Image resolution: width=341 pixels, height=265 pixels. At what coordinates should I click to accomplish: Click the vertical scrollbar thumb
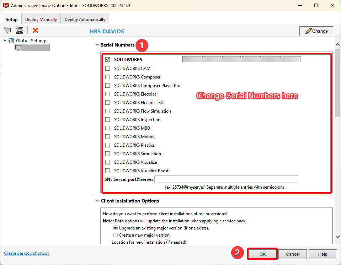point(337,83)
